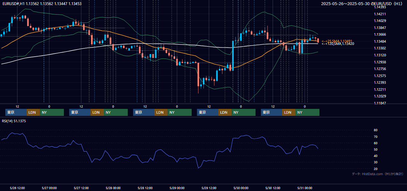Select the 1.13120 price axis label
This screenshot has width=407, height=191.
pos(380,55)
